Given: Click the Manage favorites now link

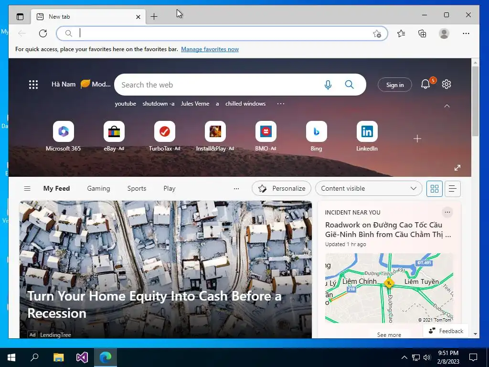Looking at the screenshot, I should tap(210, 49).
